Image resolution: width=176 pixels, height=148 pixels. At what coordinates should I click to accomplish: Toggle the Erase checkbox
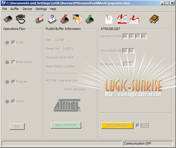13,42
